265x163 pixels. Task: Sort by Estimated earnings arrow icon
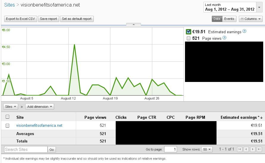(261, 118)
